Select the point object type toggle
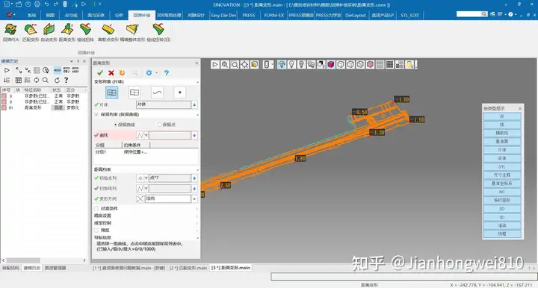The width and height of the screenshot is (538, 288). [180, 92]
